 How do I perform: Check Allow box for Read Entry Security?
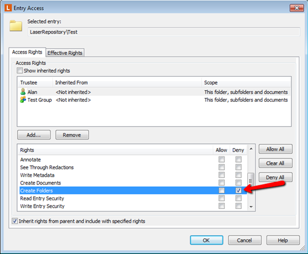tap(222, 198)
